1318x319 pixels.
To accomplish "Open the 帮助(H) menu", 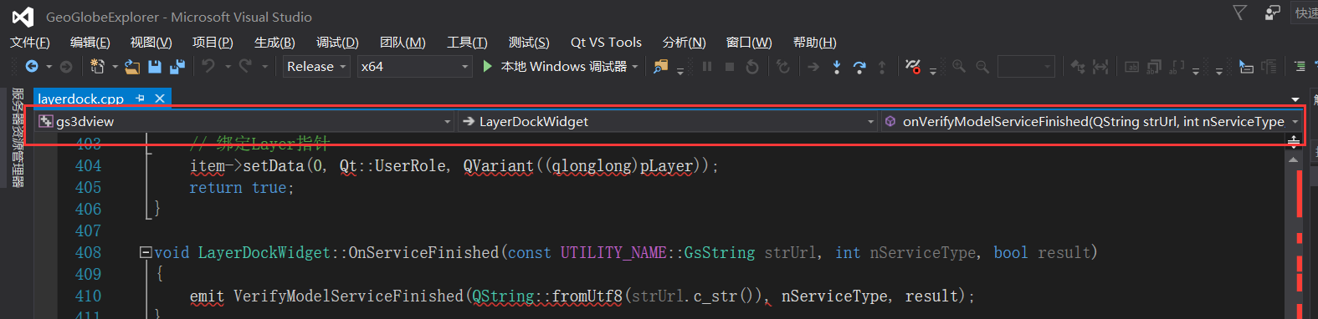I will 814,43.
